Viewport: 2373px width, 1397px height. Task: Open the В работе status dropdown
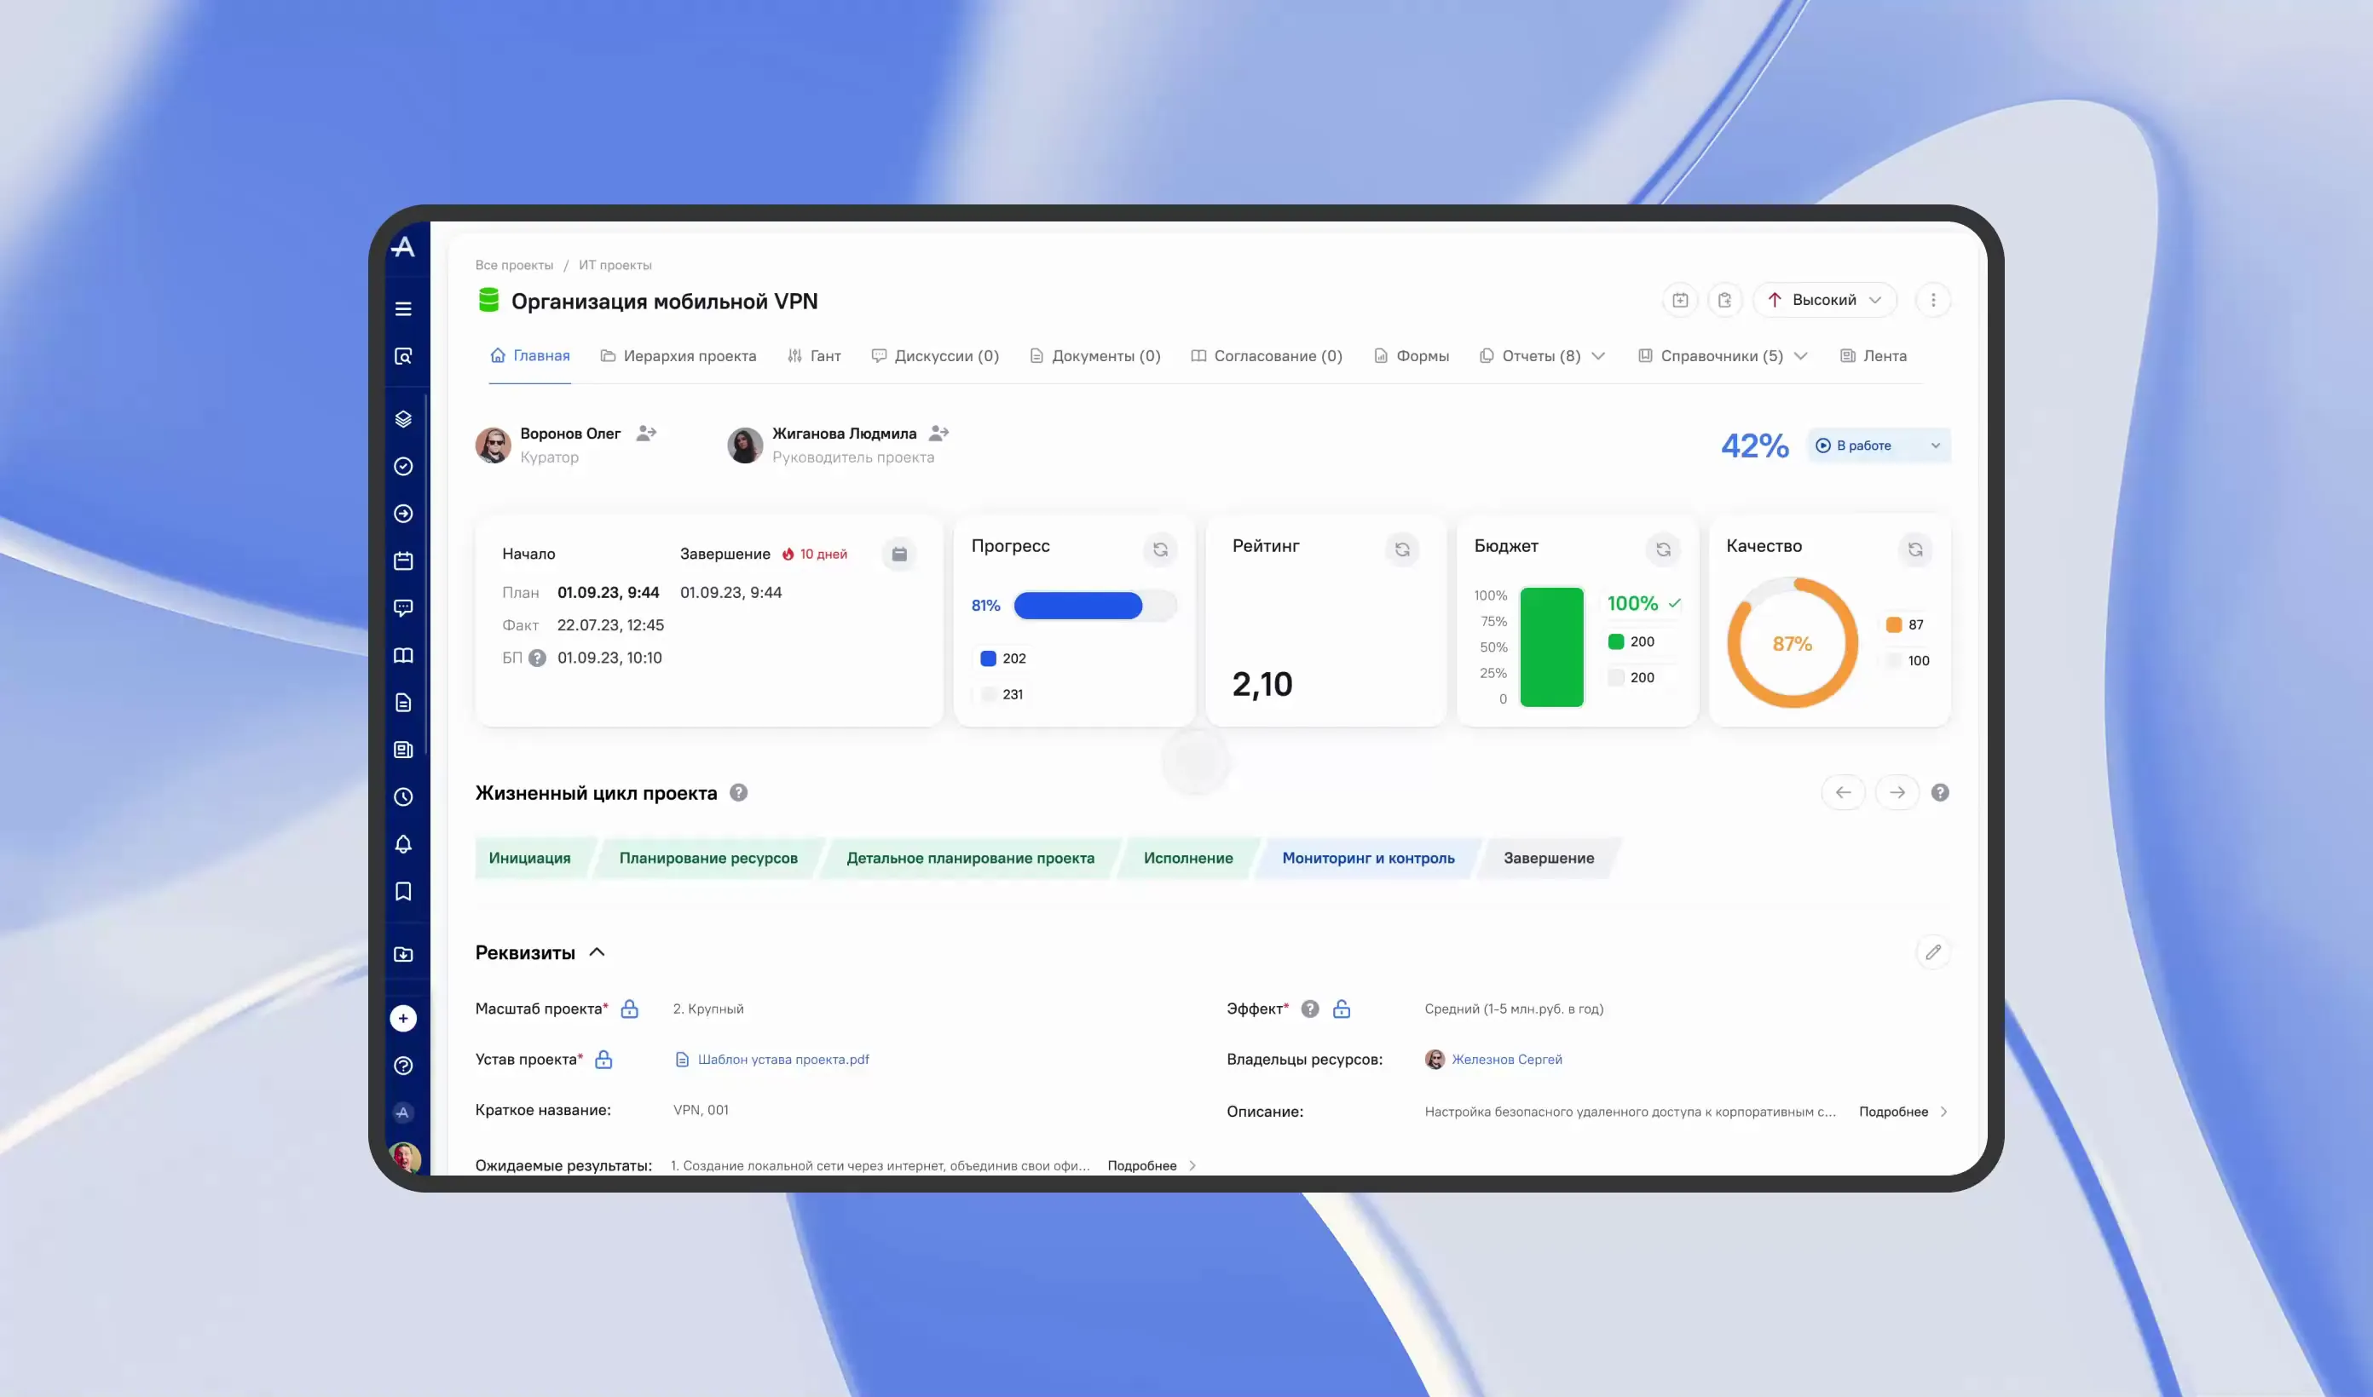1878,446
